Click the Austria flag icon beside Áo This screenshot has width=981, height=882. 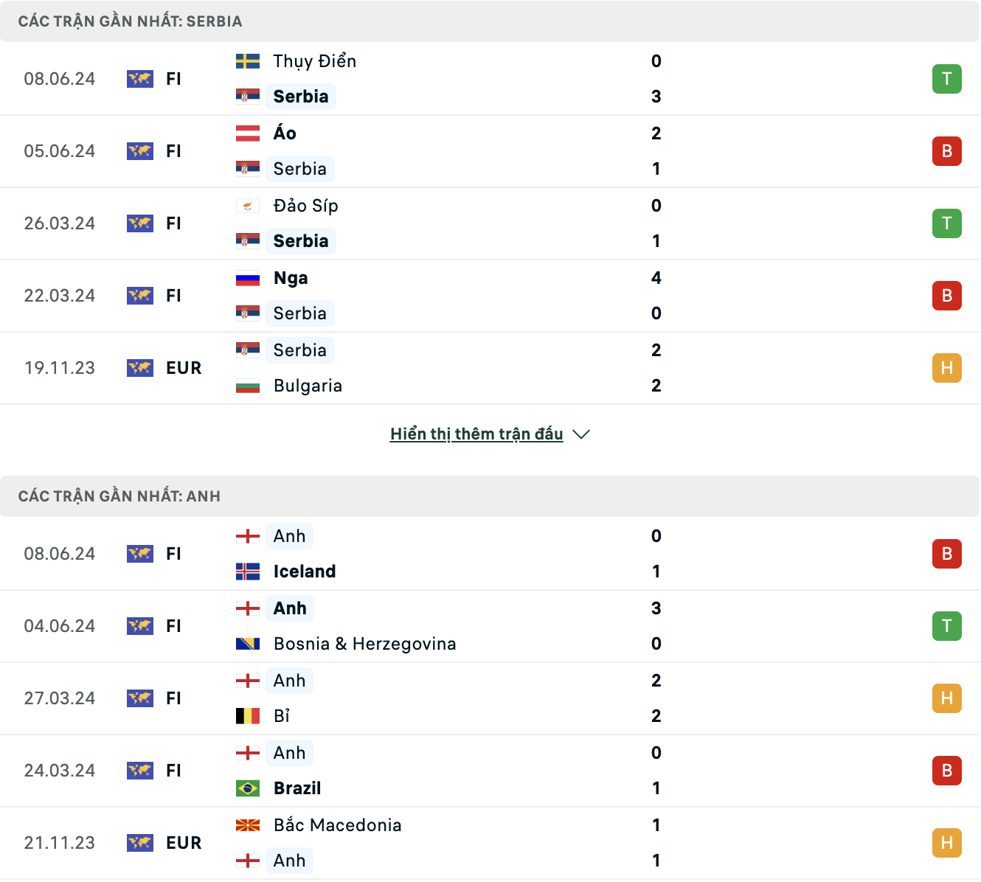tap(248, 133)
